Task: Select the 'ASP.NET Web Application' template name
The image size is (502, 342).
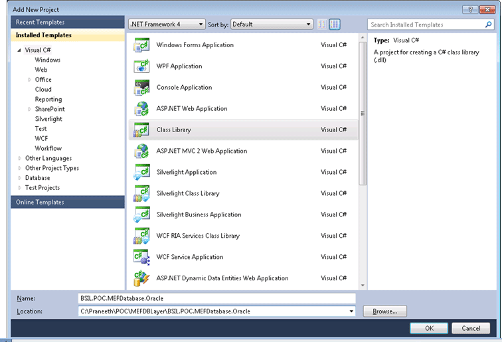Action: [x=192, y=108]
